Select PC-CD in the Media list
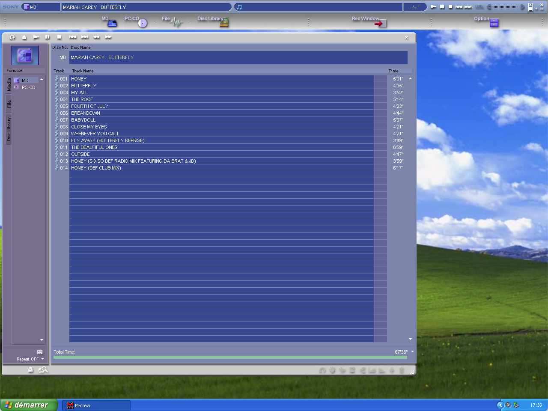 [25, 87]
